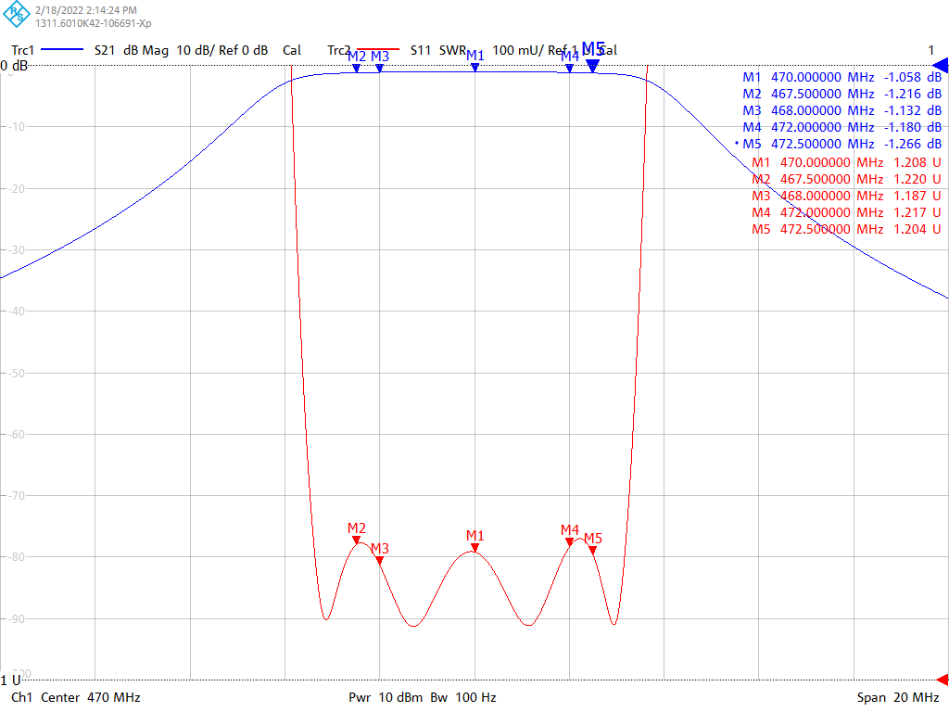Click the blue M1 470.000000 MHz -1.058 dB readout
Viewport: 949px width, 712px height.
tap(841, 77)
